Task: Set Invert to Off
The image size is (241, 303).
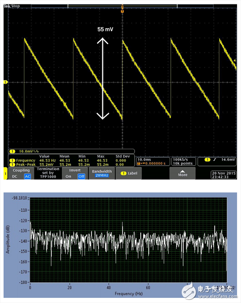Action: tap(81, 176)
